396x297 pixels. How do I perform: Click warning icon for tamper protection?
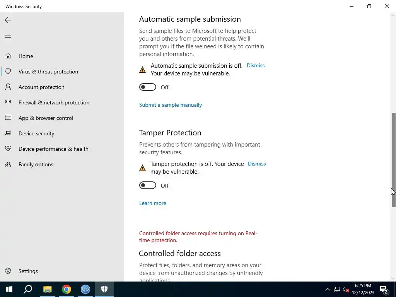coord(142,168)
